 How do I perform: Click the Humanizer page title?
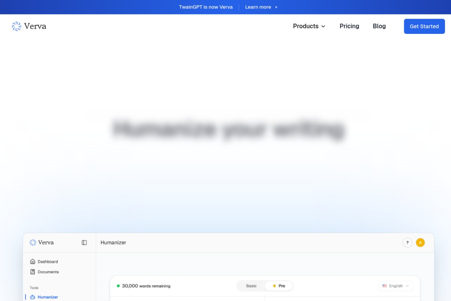click(x=113, y=242)
